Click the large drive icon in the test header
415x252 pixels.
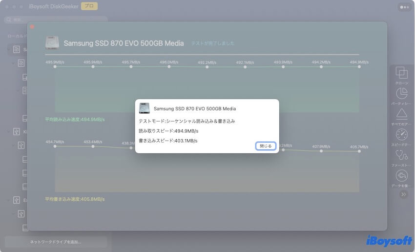click(x=53, y=43)
